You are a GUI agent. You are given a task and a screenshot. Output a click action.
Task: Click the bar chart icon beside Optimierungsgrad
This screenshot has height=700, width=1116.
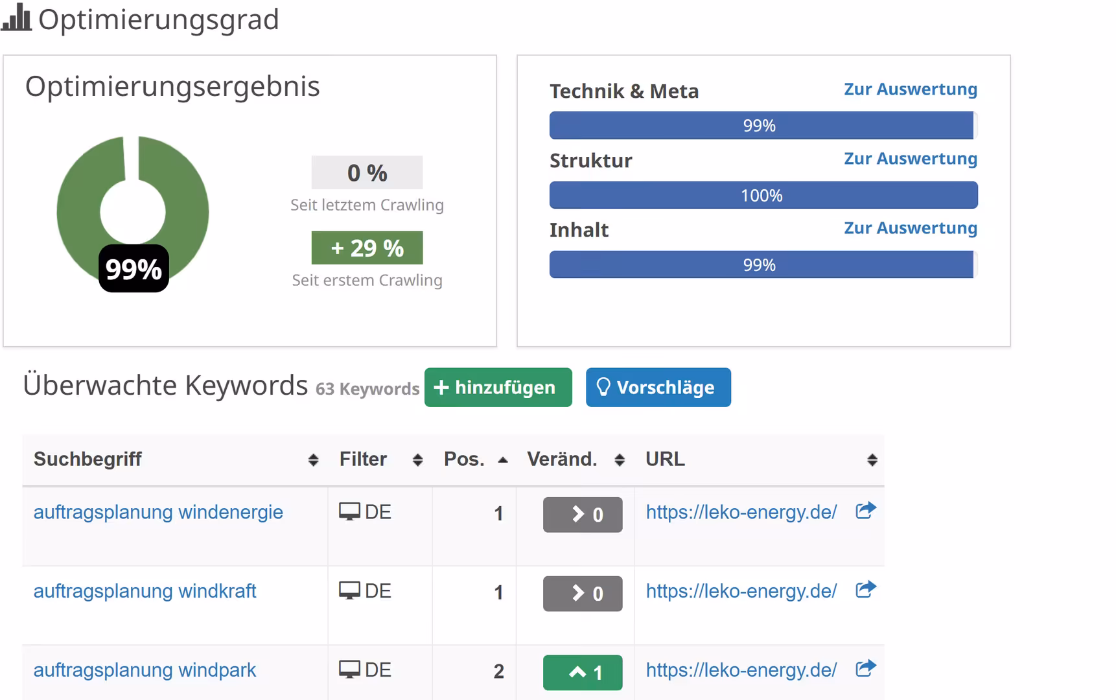[17, 19]
